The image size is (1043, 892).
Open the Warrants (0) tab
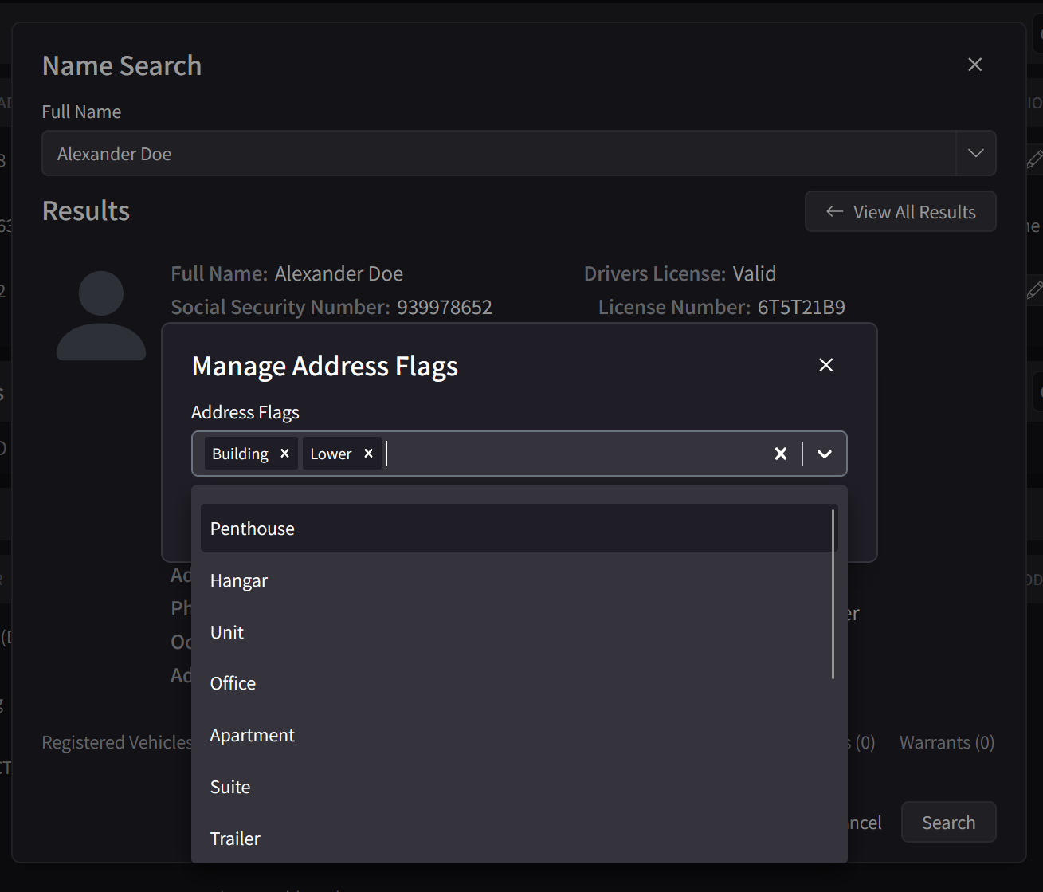tap(947, 741)
